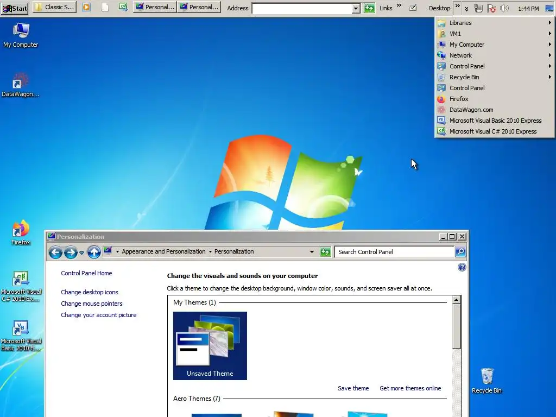Screen dimensions: 556x417
Task: Select My Computer desktop icon
Action: point(21,35)
